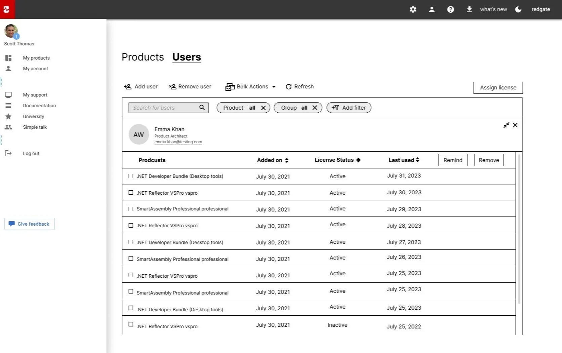Click the Bulk Actions icon
This screenshot has width=562, height=353.
(x=230, y=87)
